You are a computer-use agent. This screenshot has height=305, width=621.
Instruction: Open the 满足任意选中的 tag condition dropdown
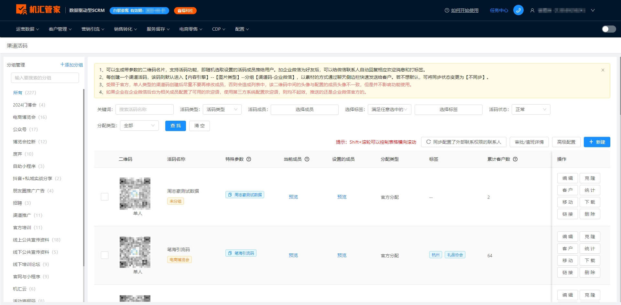click(389, 109)
